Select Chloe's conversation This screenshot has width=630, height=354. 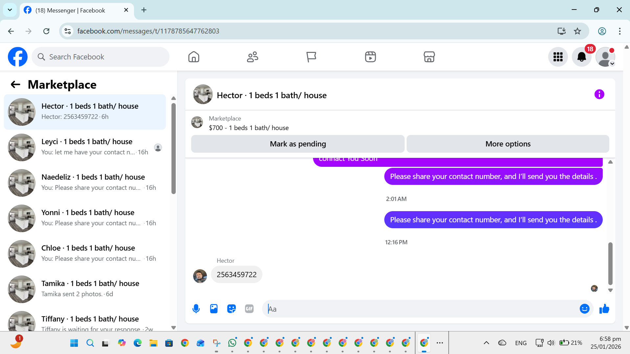coord(85,254)
